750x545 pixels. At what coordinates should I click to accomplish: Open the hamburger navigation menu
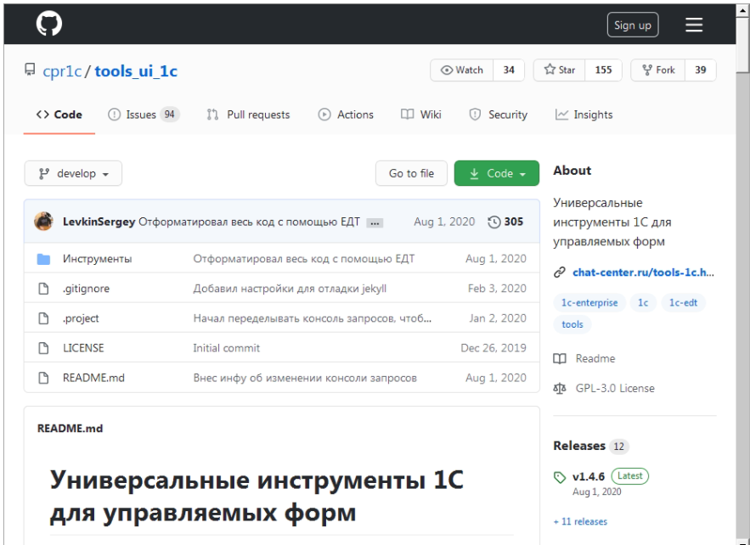(694, 25)
